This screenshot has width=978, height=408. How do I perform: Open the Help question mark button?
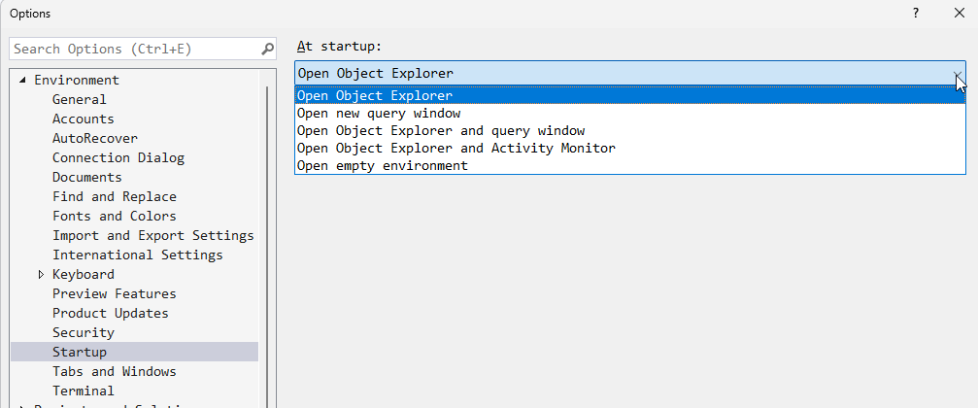pyautogui.click(x=915, y=13)
